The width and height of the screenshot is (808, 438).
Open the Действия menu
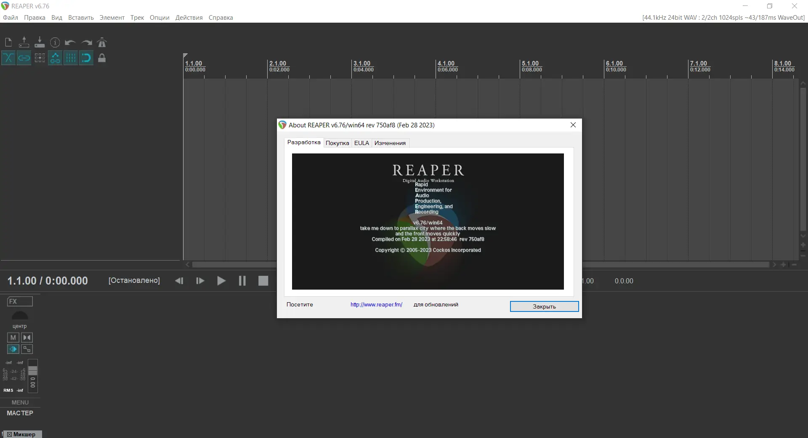tap(189, 18)
